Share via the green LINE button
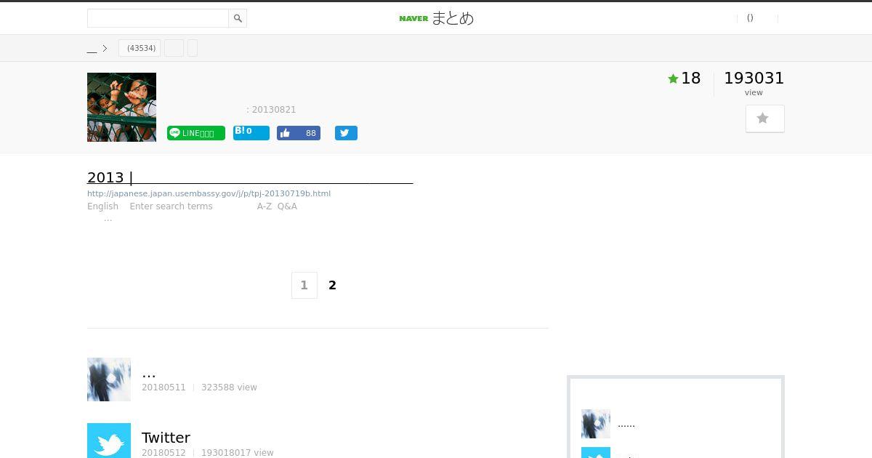Viewport: 872px width, 458px height. coord(196,133)
